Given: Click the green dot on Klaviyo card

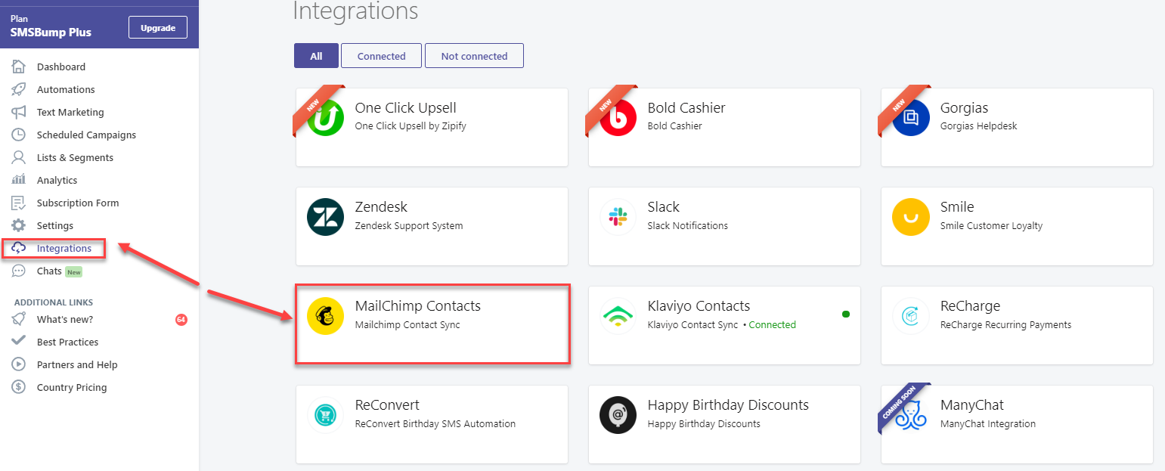Looking at the screenshot, I should [x=846, y=314].
